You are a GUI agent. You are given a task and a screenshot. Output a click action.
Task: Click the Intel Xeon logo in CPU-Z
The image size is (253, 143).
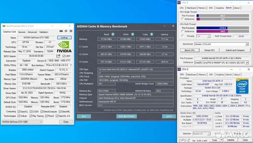242,86
